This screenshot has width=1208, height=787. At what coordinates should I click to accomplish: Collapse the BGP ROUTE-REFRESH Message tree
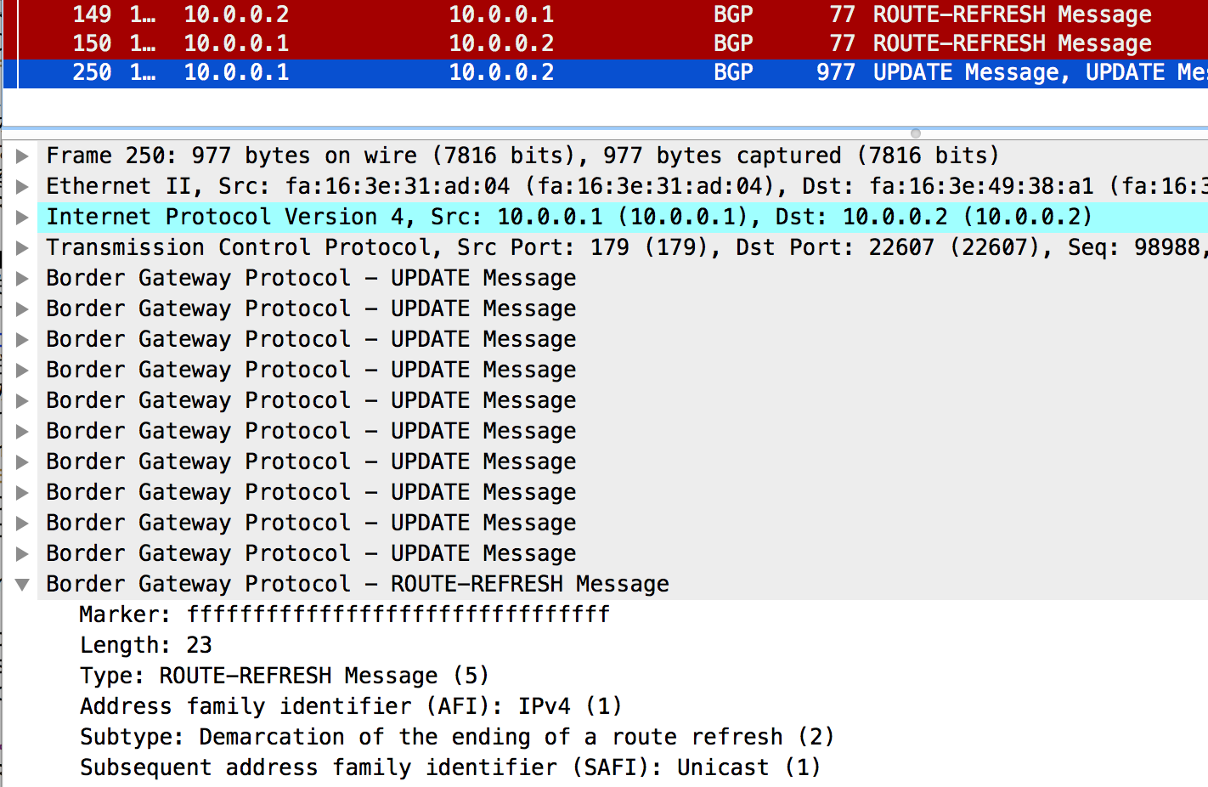(x=23, y=585)
